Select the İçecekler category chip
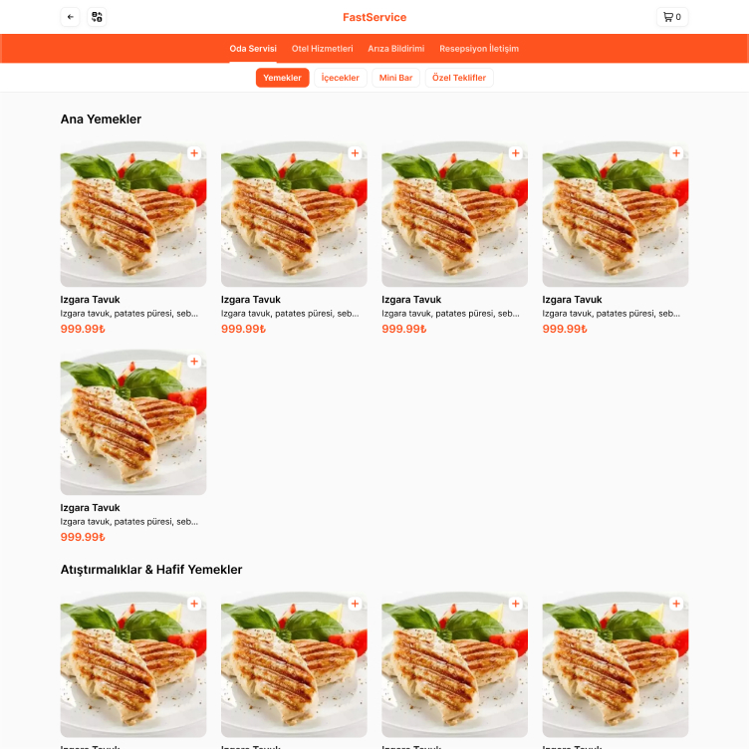 click(x=340, y=78)
